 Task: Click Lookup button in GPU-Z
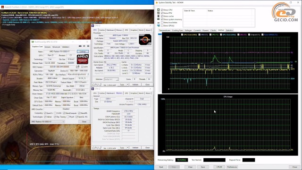pyautogui.click(x=83, y=51)
